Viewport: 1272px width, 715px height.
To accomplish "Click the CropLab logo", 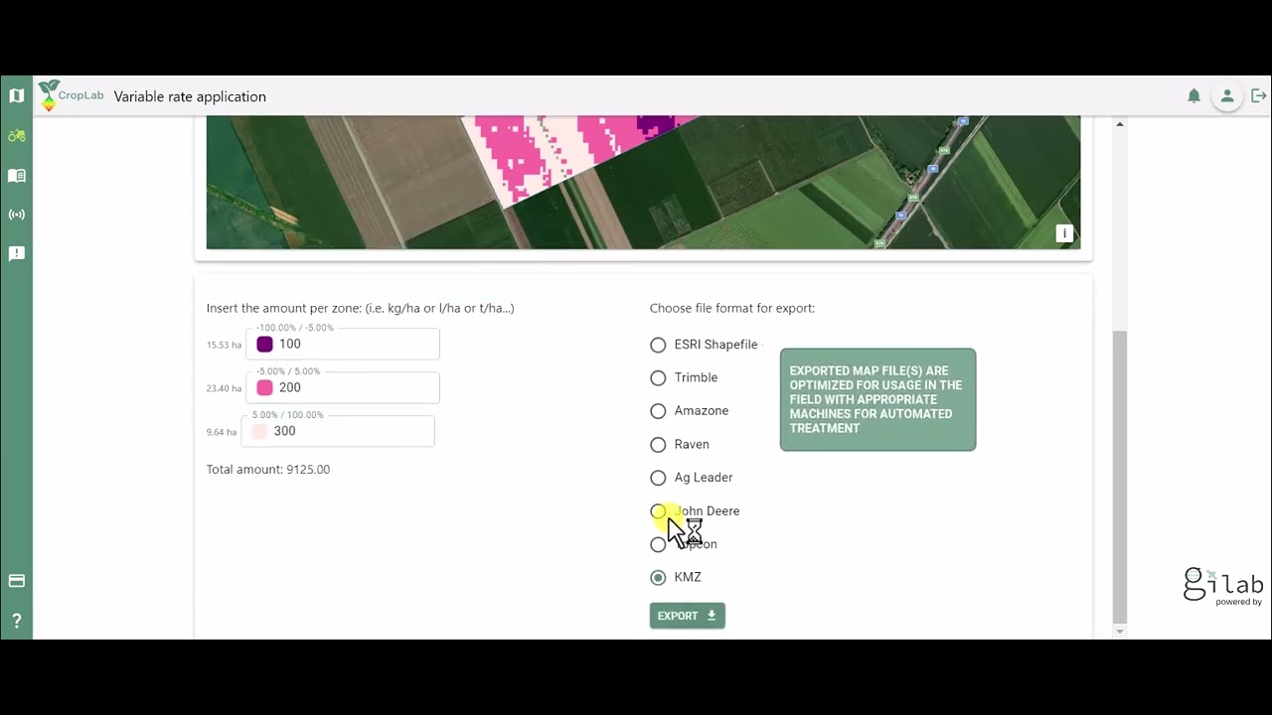I will coord(71,96).
